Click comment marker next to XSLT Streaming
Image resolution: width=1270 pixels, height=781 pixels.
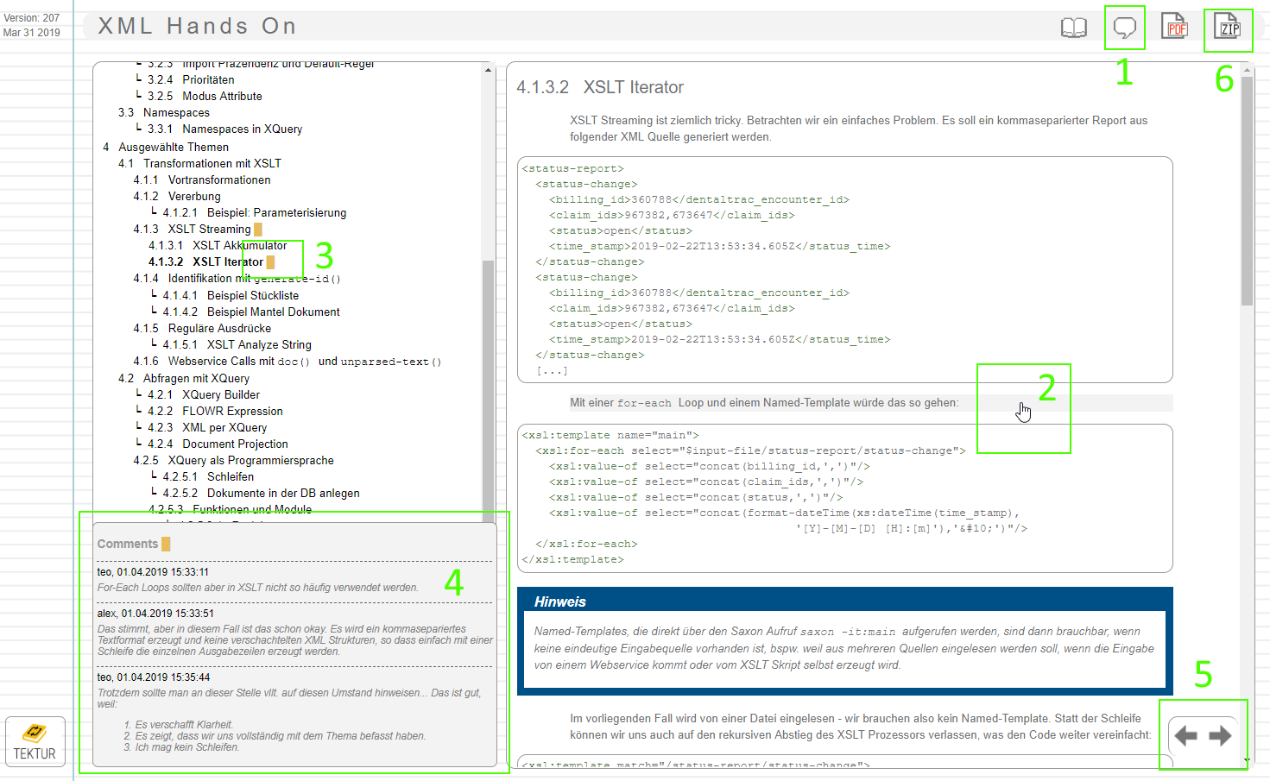pyautogui.click(x=257, y=230)
